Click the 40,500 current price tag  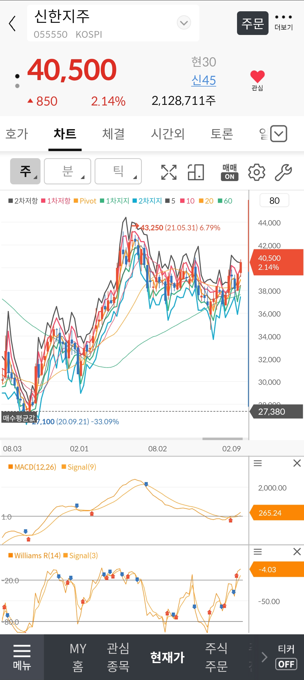(276, 262)
